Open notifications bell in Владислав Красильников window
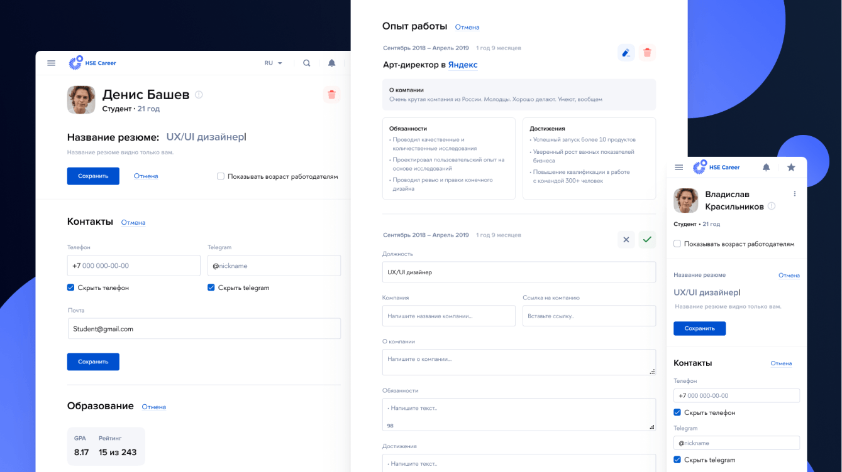The height and width of the screenshot is (472, 842). [766, 168]
